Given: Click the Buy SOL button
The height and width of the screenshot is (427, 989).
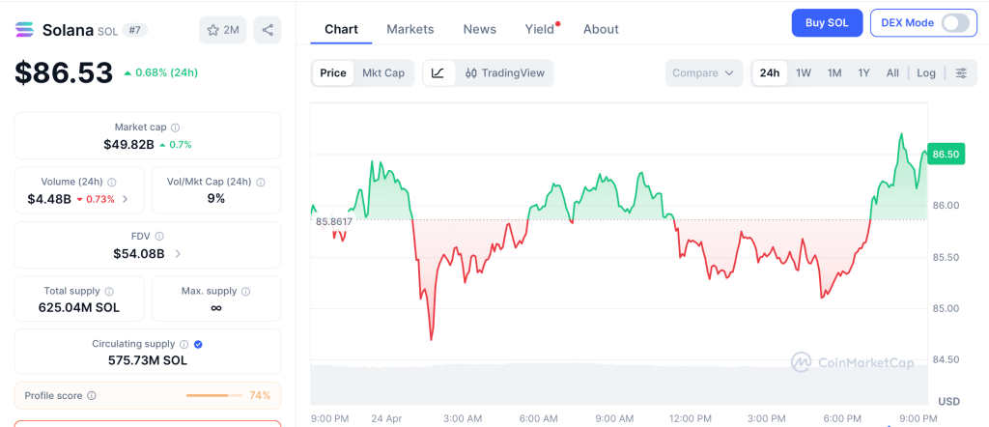Looking at the screenshot, I should point(827,23).
